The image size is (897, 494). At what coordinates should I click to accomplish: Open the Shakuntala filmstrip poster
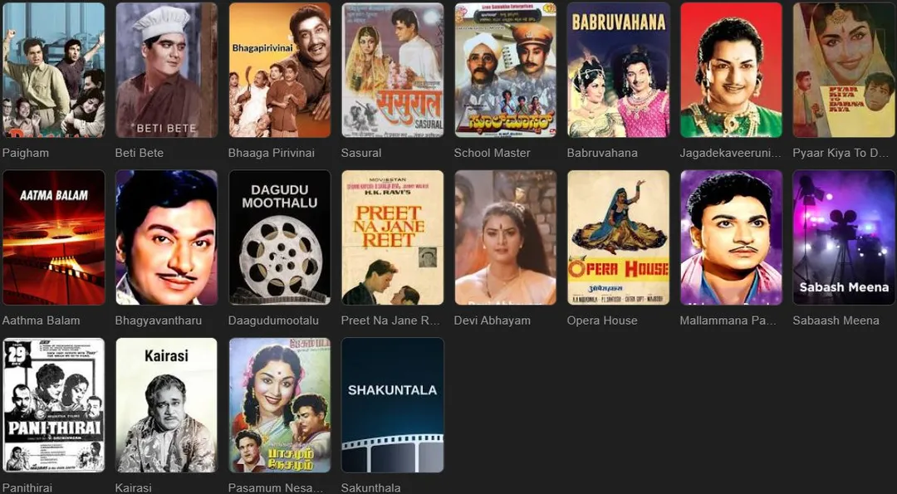(x=392, y=405)
